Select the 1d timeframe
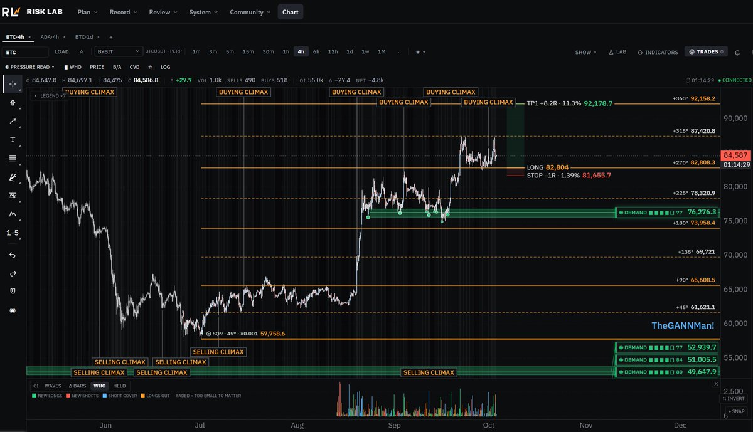Screen dimensions: 753x432 tap(350, 51)
